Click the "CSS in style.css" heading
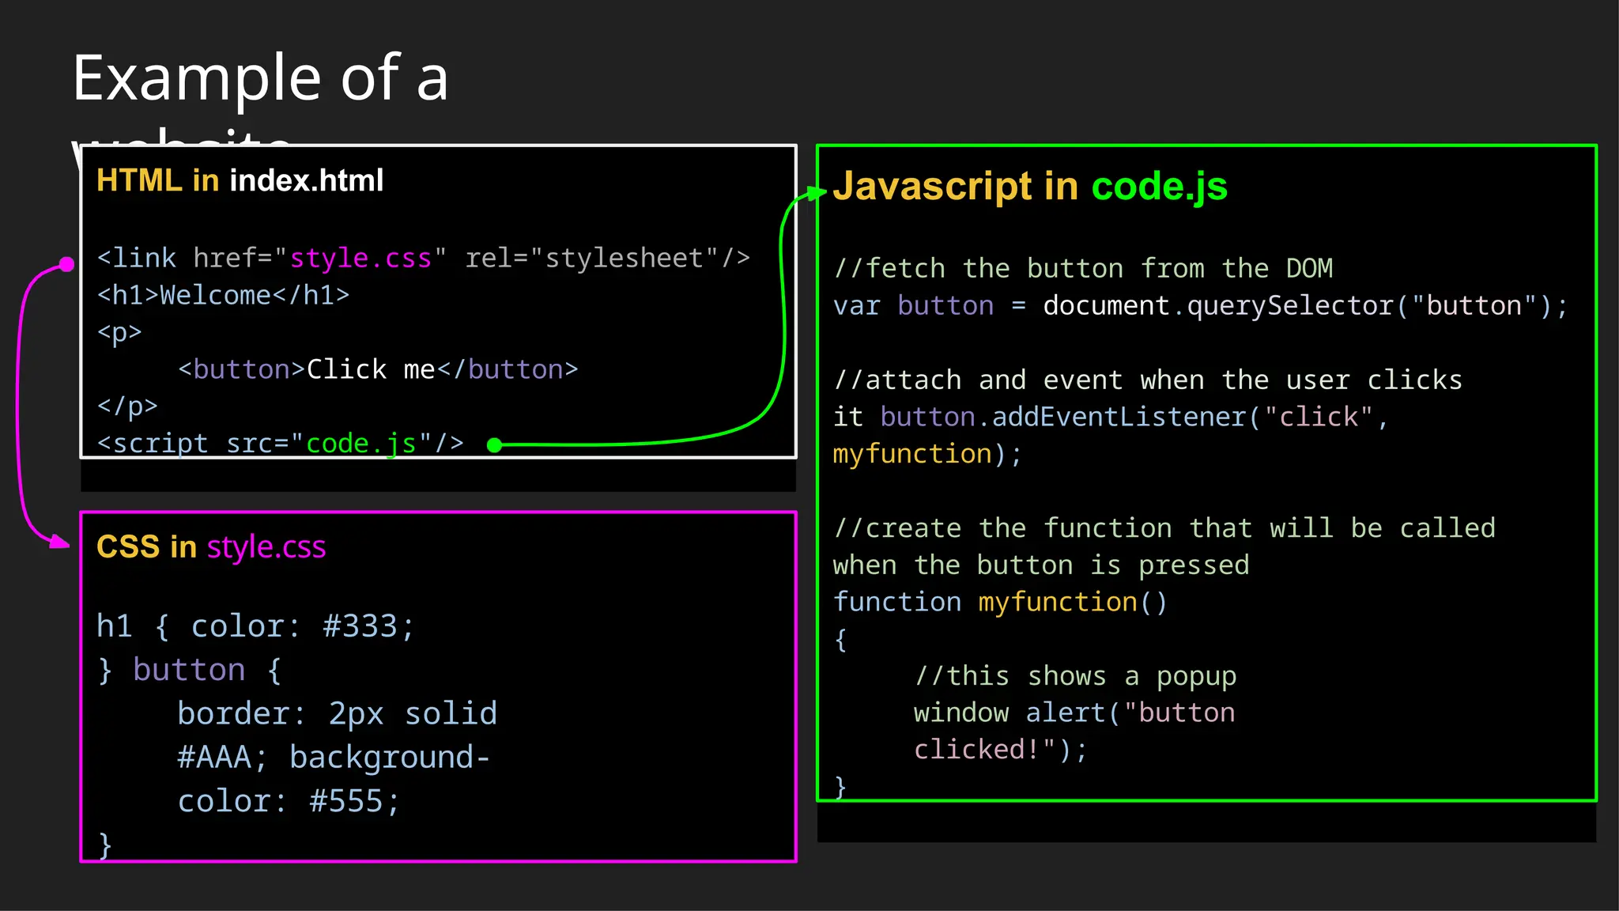Screen dimensions: 1619x911 (x=210, y=547)
